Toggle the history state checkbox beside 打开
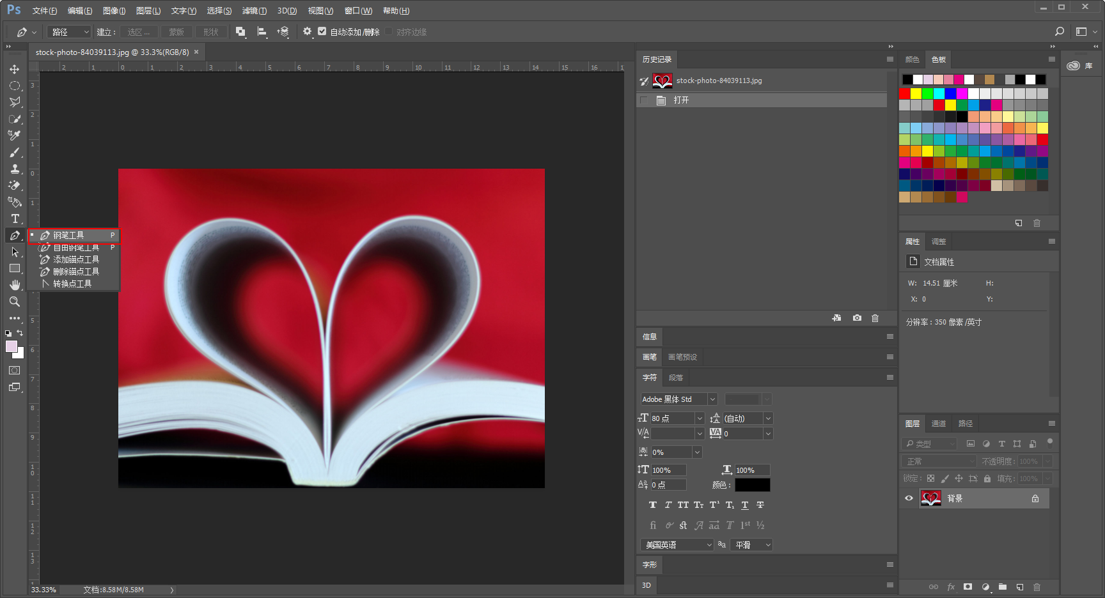 tap(644, 100)
